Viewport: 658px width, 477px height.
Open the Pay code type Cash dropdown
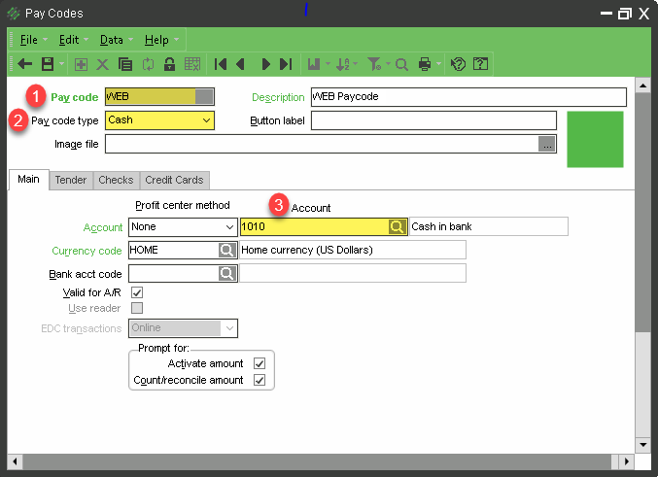[x=159, y=120]
